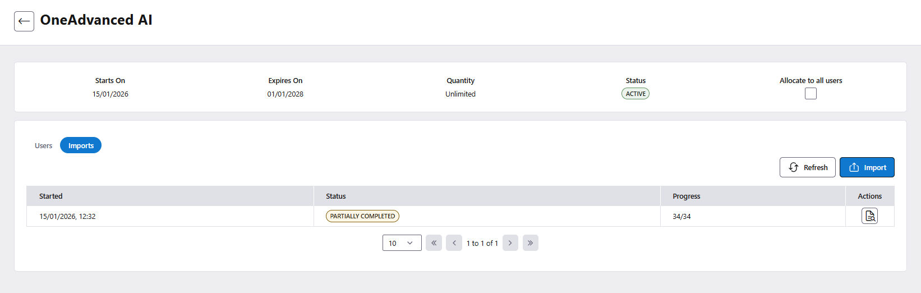Refresh the imports list
This screenshot has width=921, height=293.
coord(807,167)
